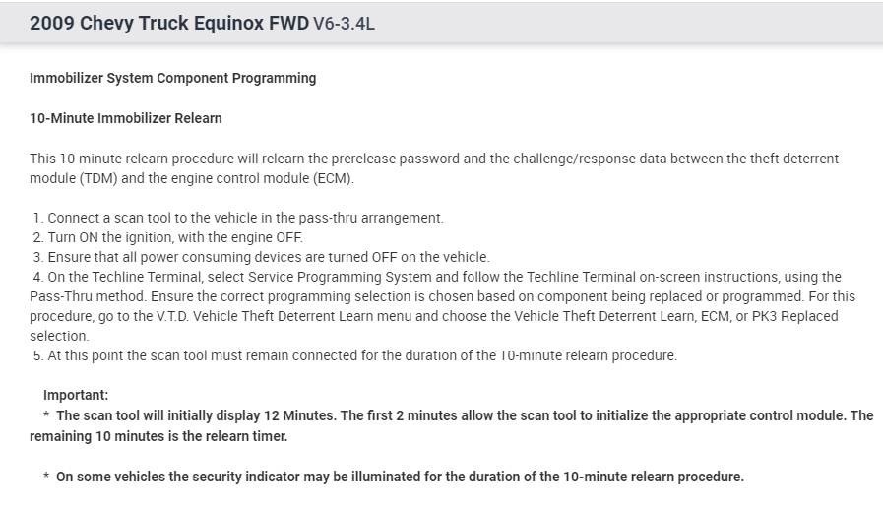Click the "10-Minute Immobilizer Relearn" subheading
The width and height of the screenshot is (883, 510).
coord(126,118)
